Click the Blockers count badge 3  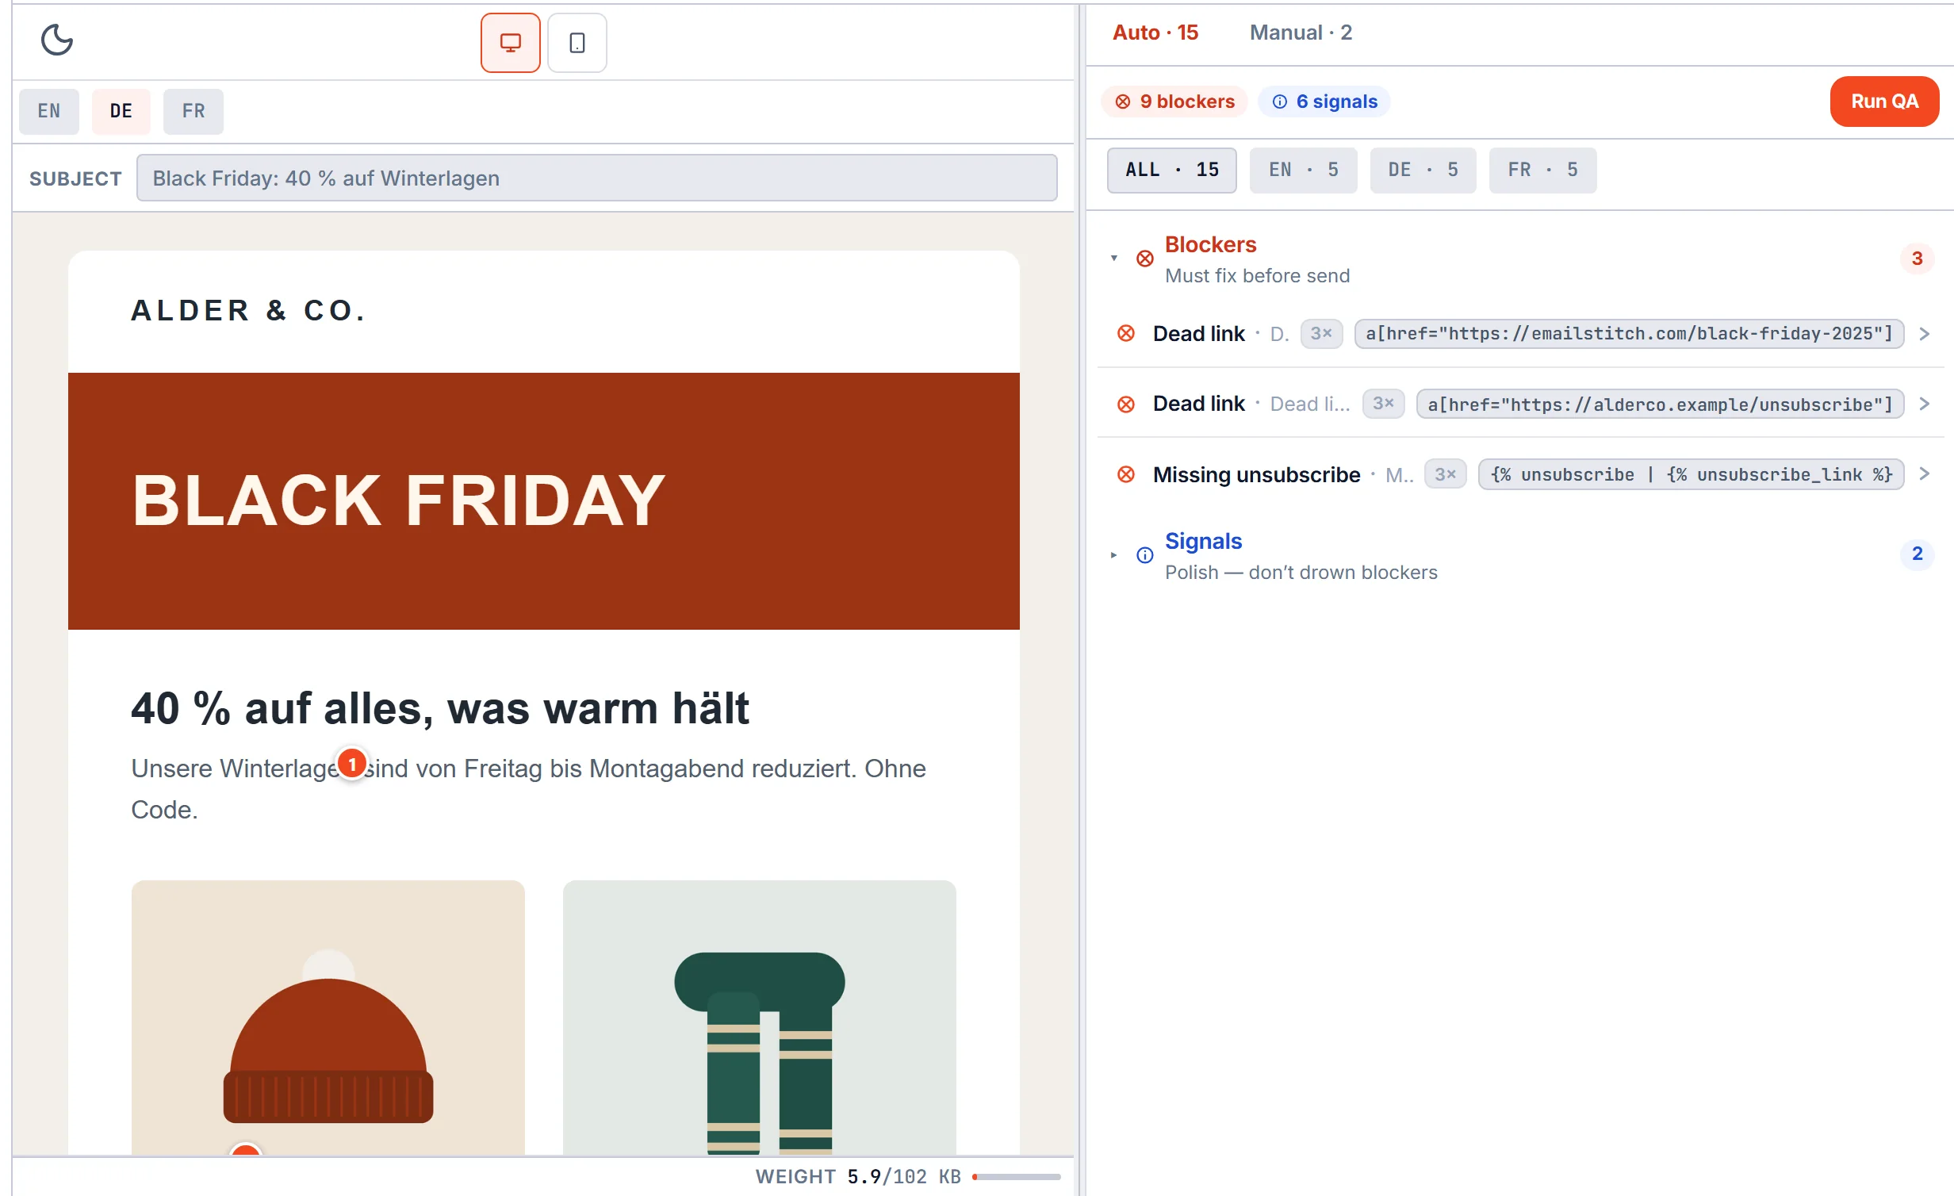coord(1917,259)
